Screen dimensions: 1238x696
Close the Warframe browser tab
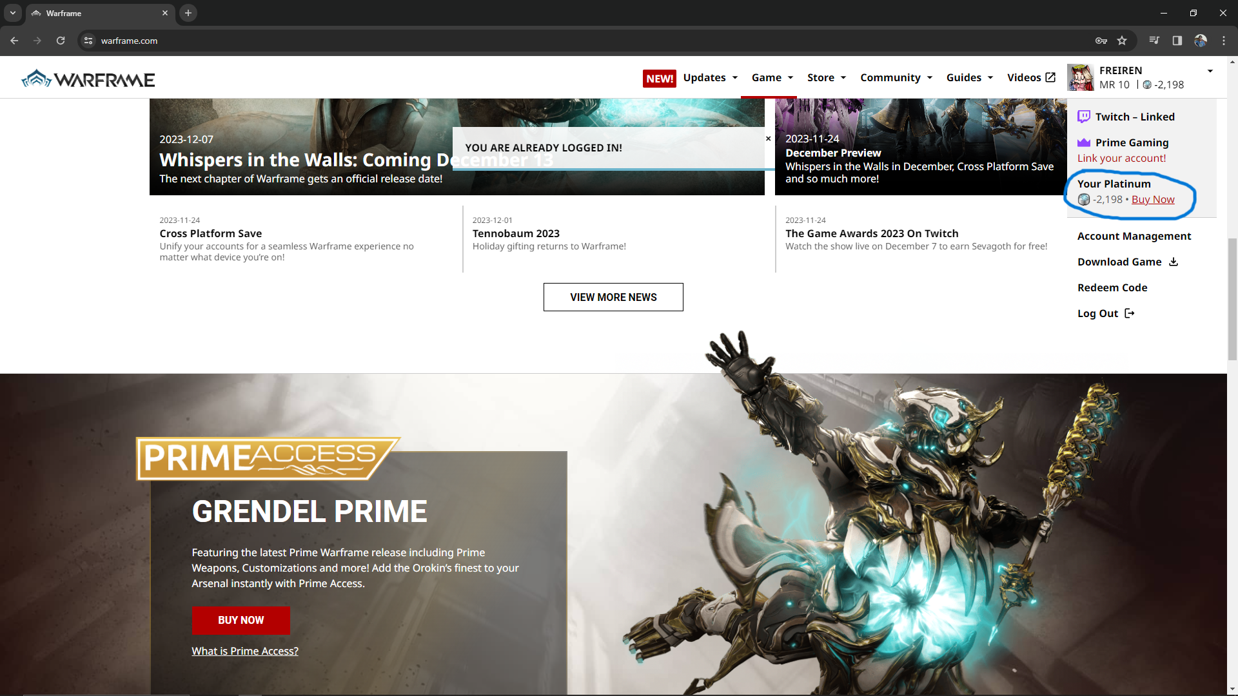click(165, 13)
